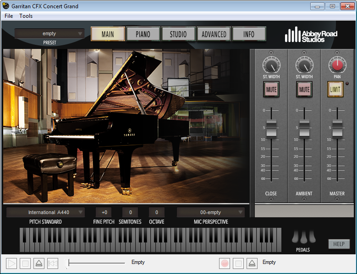357x274 pixels.
Task: Click the limiter indicator LED
Action: point(347,83)
